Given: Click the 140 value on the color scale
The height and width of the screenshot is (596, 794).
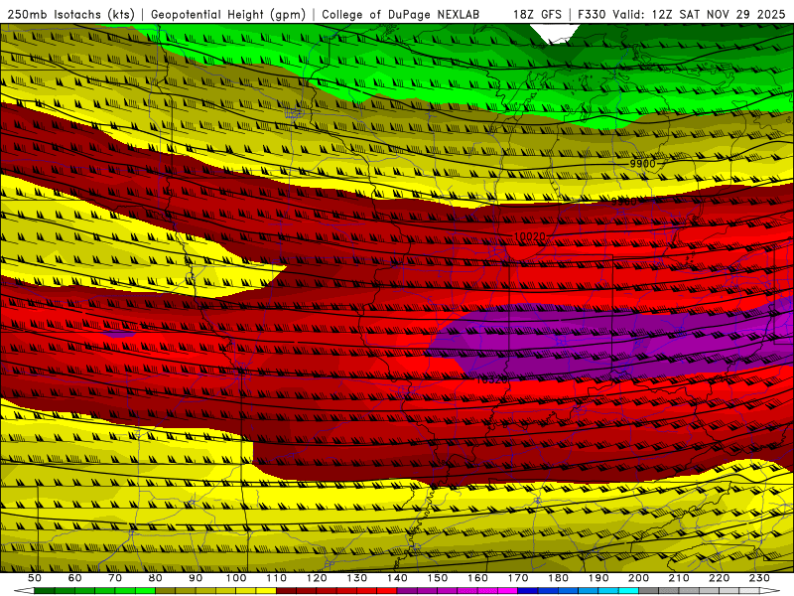Looking at the screenshot, I should point(397,578).
